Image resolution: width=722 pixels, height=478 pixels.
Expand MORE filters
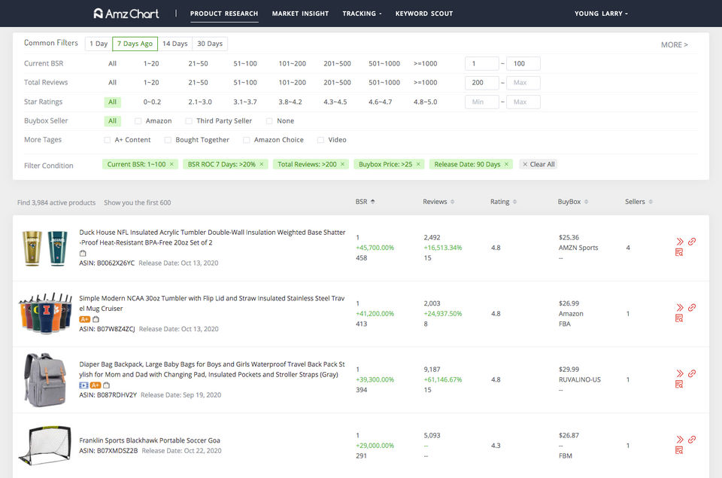click(674, 44)
